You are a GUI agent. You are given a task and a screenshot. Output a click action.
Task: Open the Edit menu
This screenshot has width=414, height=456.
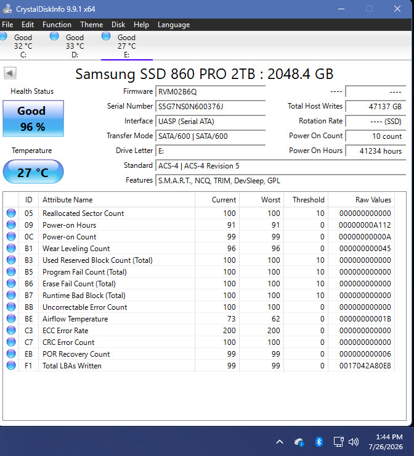coord(28,25)
